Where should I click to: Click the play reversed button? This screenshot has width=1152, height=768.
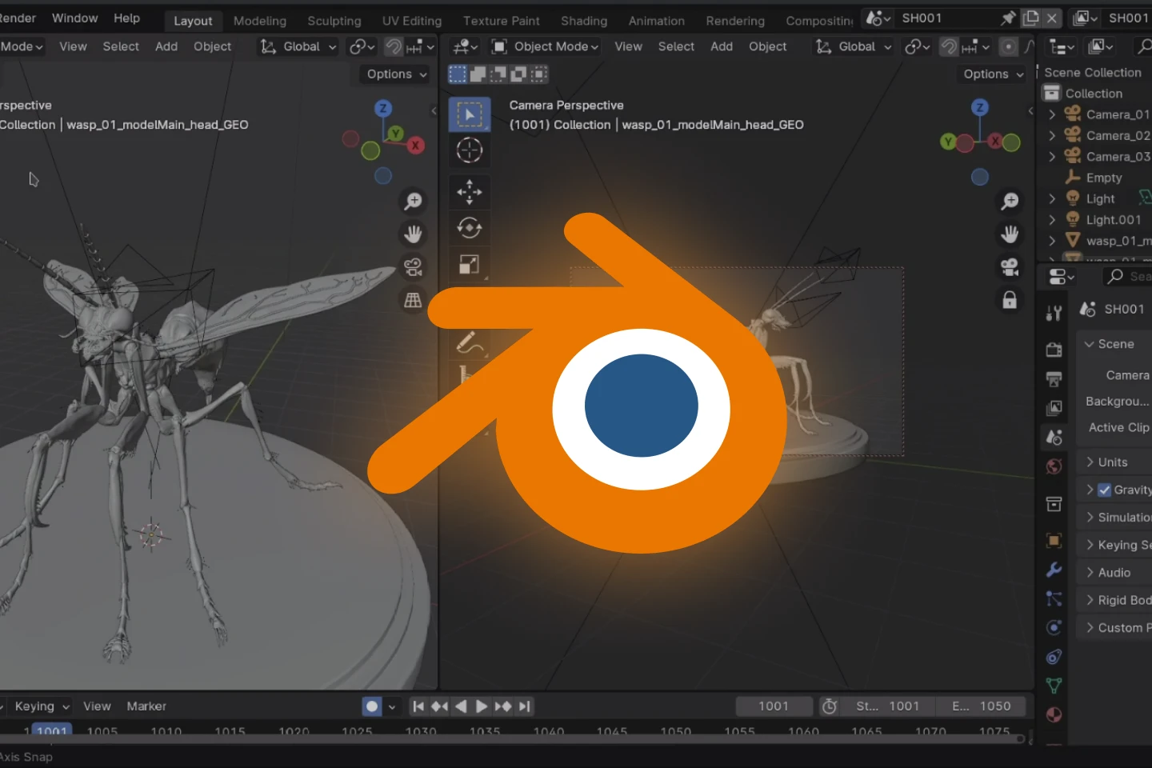pyautogui.click(x=461, y=706)
